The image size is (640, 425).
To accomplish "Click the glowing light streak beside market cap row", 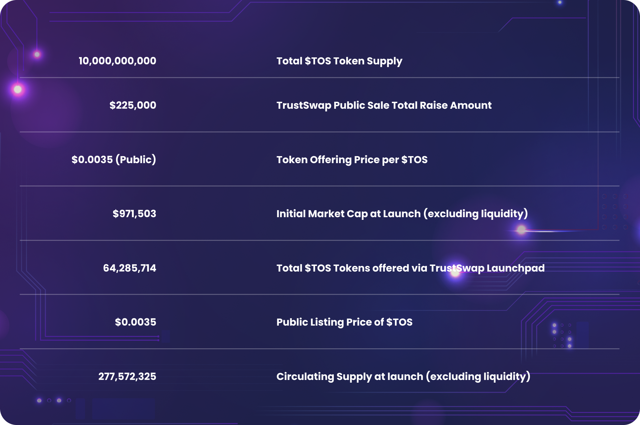I will tap(547, 230).
